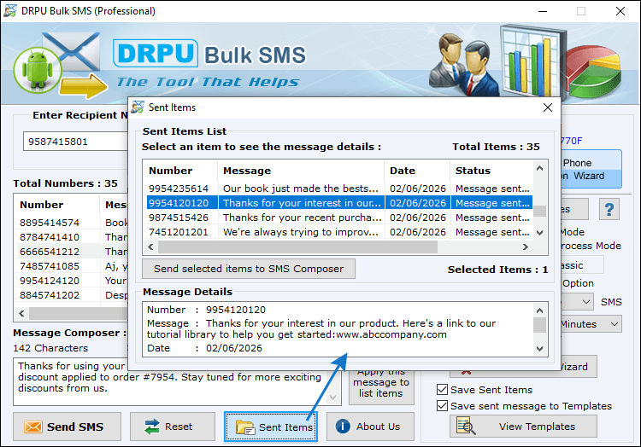Click the Reset arrows icon
The image size is (641, 447).
pos(151,427)
